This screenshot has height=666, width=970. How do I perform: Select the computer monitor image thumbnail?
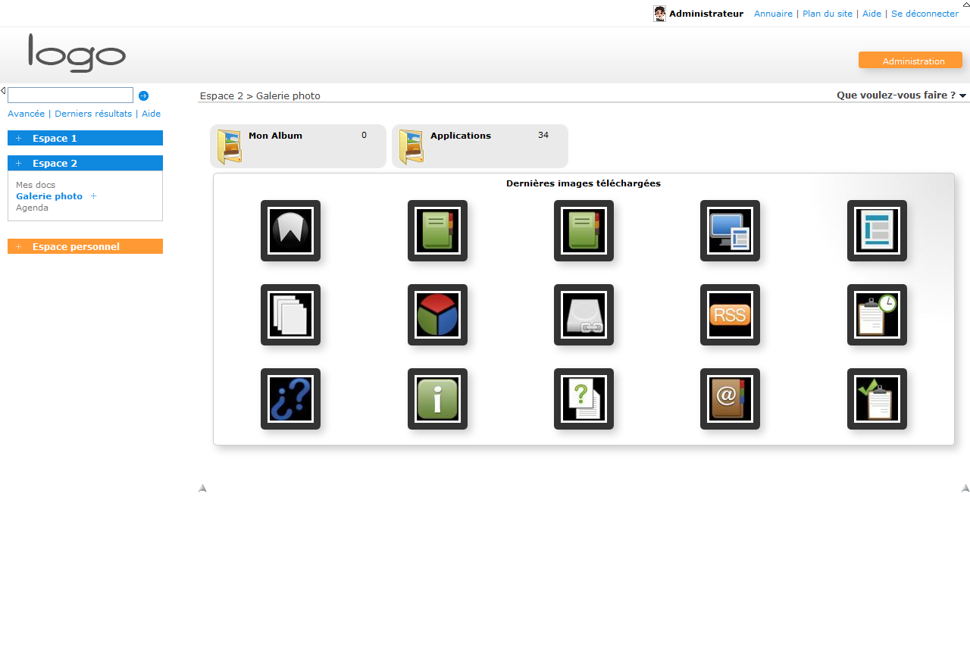730,230
